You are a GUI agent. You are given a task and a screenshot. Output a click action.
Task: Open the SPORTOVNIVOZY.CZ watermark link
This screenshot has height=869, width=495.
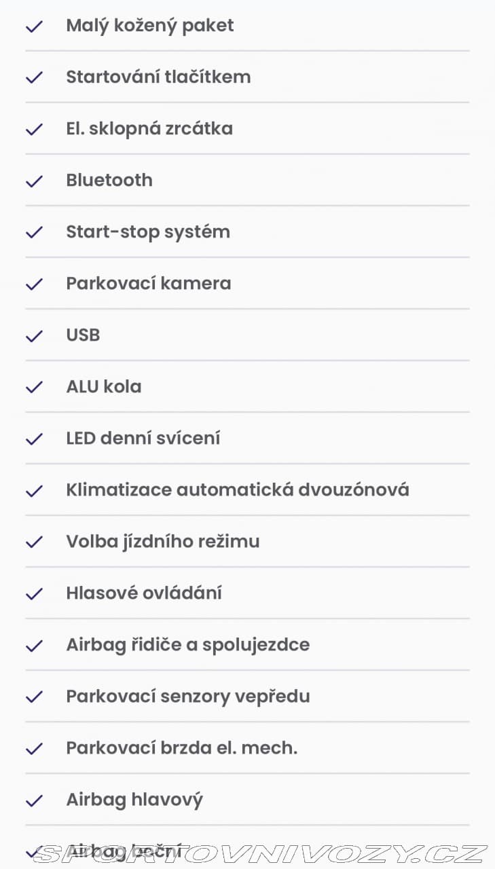(x=261, y=853)
